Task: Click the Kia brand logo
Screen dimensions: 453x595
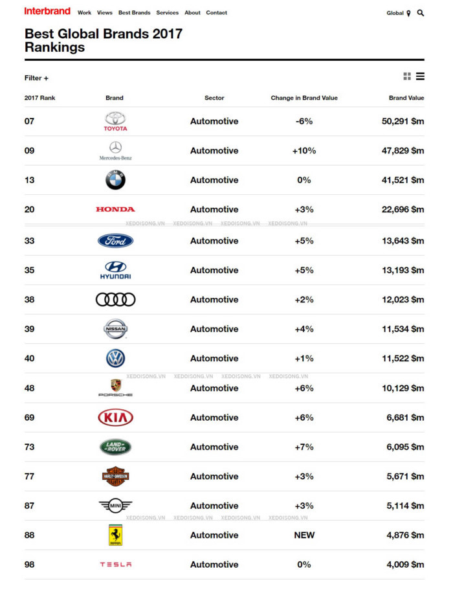Action: point(115,418)
